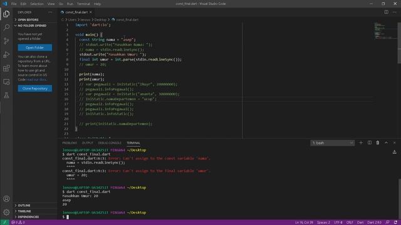Click the remote window indicator in status bar
The height and width of the screenshot is (225, 401).
[x=4, y=222]
